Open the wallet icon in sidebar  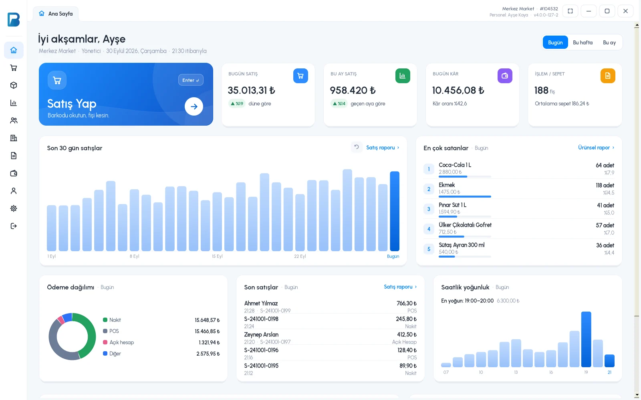[x=14, y=173]
